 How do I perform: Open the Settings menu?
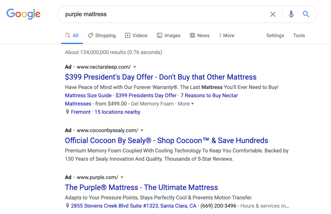275,36
